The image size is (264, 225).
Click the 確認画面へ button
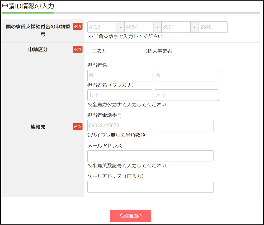pos(131,216)
